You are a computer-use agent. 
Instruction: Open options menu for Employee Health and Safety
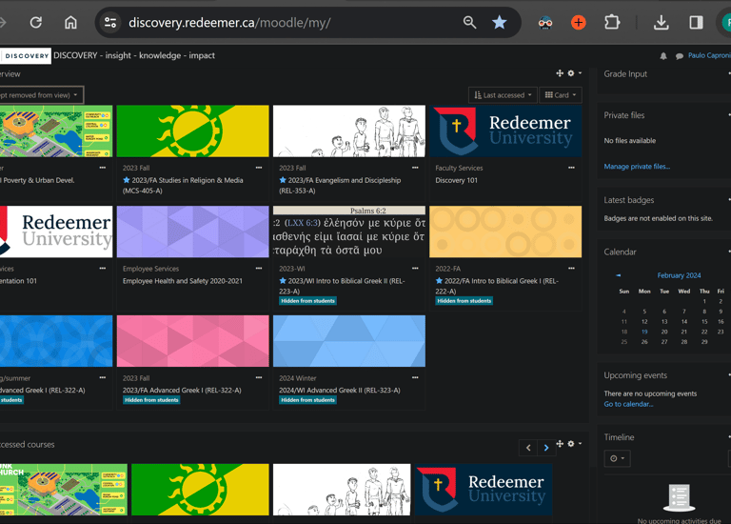click(259, 269)
